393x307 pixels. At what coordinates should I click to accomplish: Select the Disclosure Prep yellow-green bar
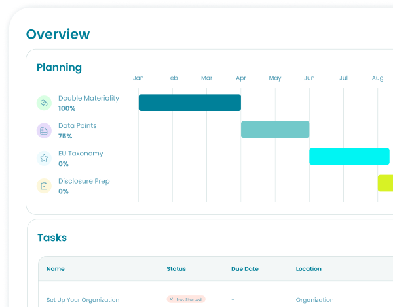[x=385, y=184]
